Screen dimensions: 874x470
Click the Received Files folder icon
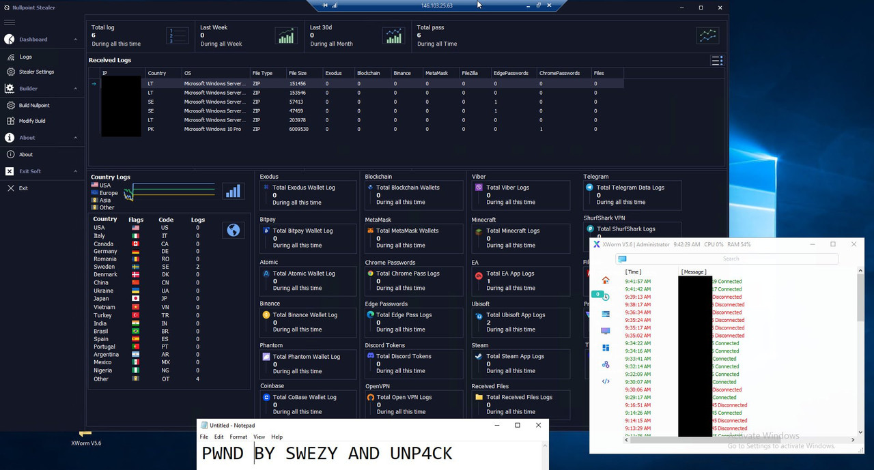479,397
